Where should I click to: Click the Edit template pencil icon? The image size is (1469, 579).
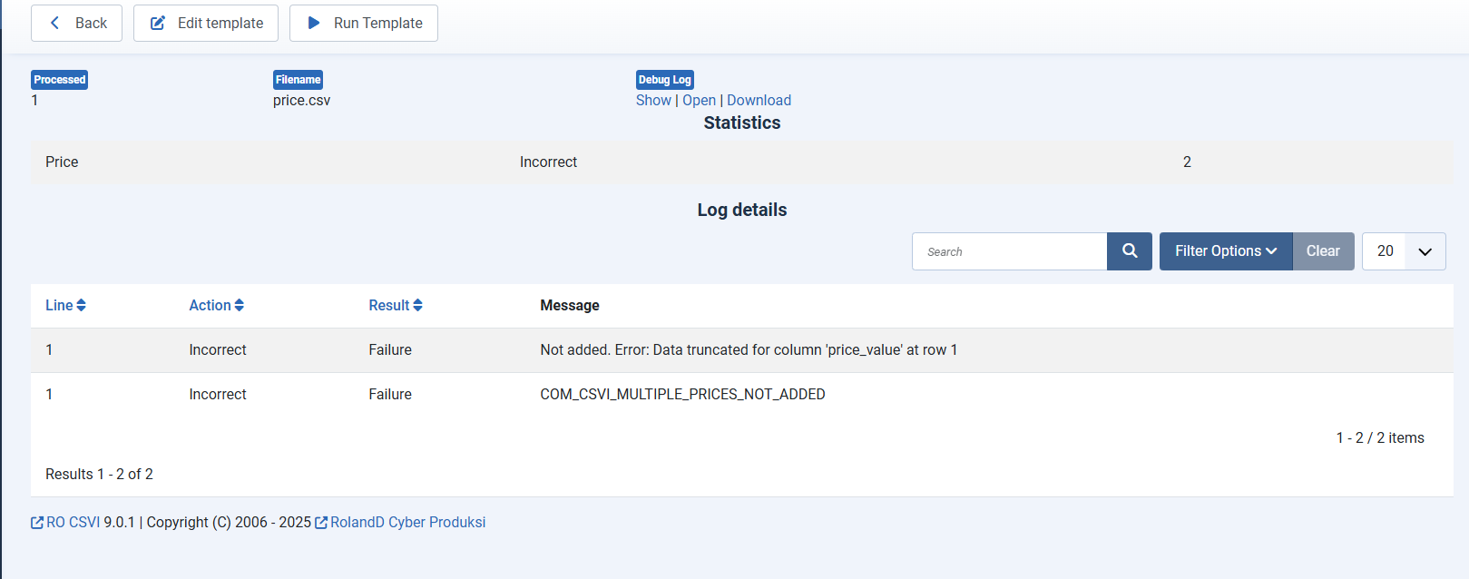click(x=158, y=23)
